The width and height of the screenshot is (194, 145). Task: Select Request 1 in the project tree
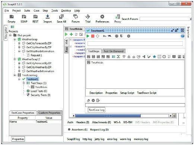(x=36, y=55)
